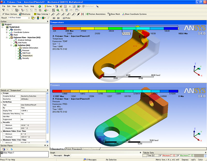Click the Delete Section Plane X icon
The height and width of the screenshot is (161, 207).
click(8, 149)
